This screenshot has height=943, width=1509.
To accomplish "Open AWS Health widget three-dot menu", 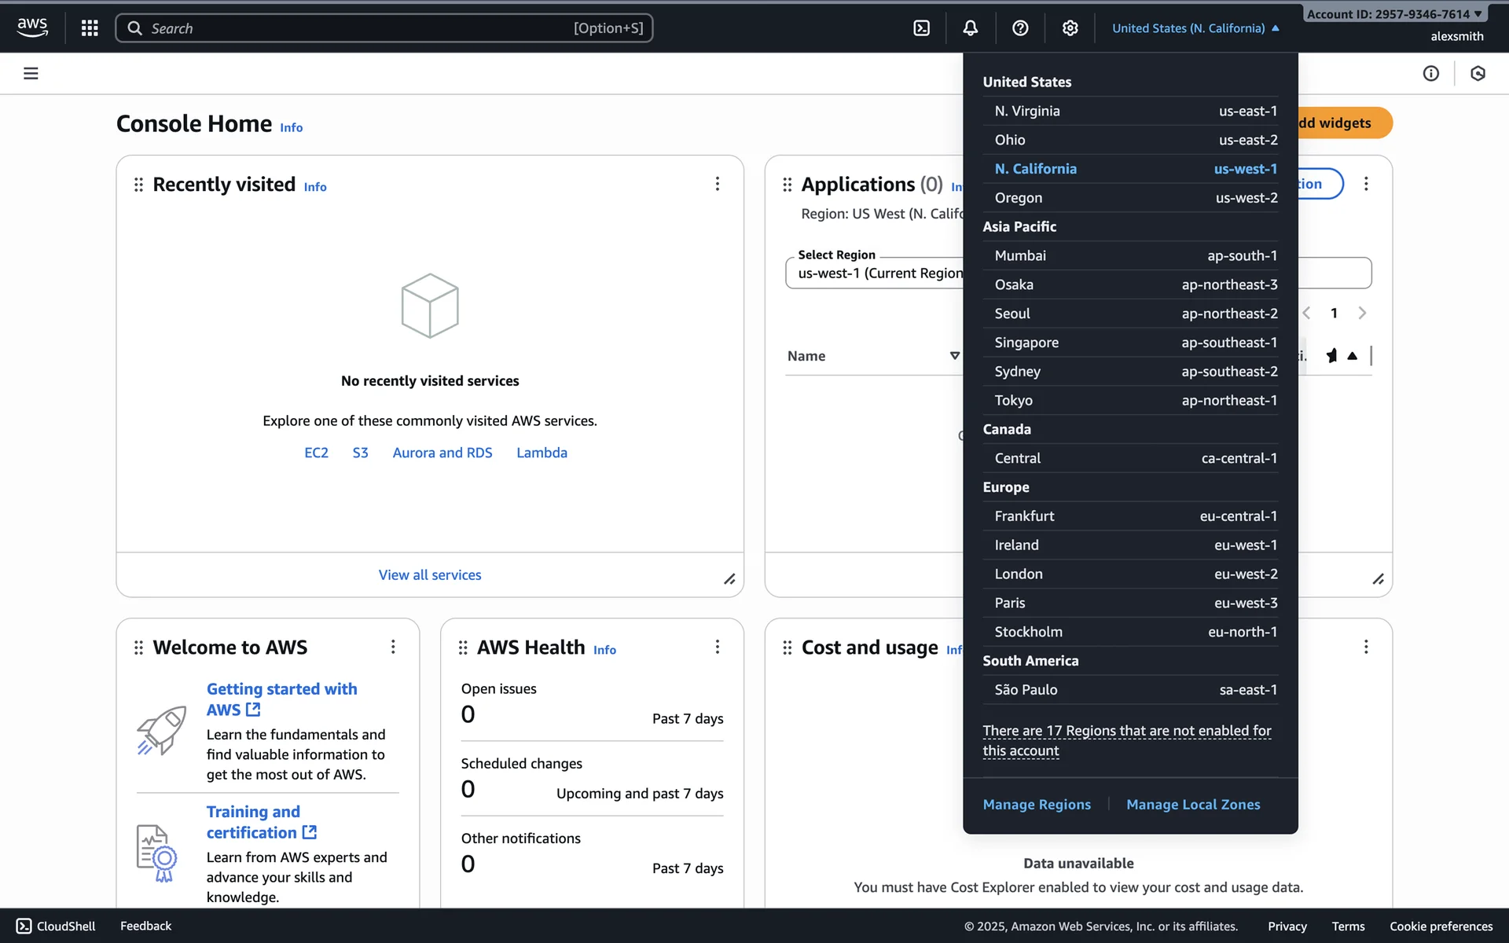I will pos(717,647).
